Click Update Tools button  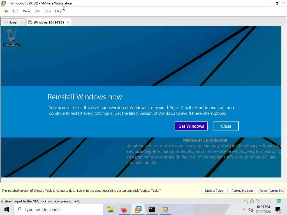pyautogui.click(x=214, y=190)
